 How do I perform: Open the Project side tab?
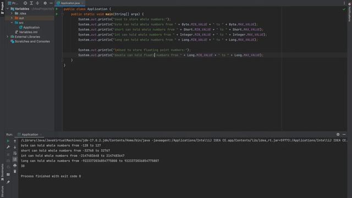2,8
